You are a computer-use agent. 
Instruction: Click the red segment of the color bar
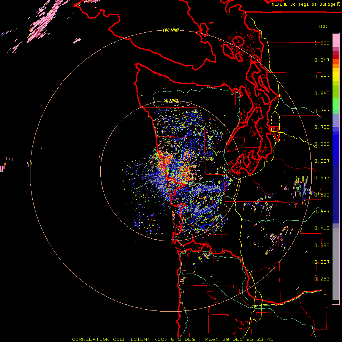pos(336,57)
